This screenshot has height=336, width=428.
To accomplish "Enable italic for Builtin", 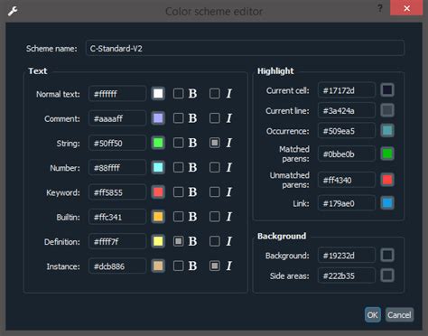I will 215,217.
